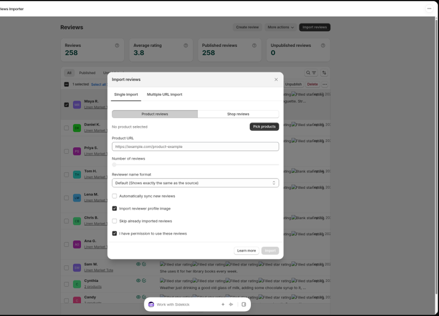Uncheck Maya R. row checkbox
The width and height of the screenshot is (439, 316).
(66, 105)
